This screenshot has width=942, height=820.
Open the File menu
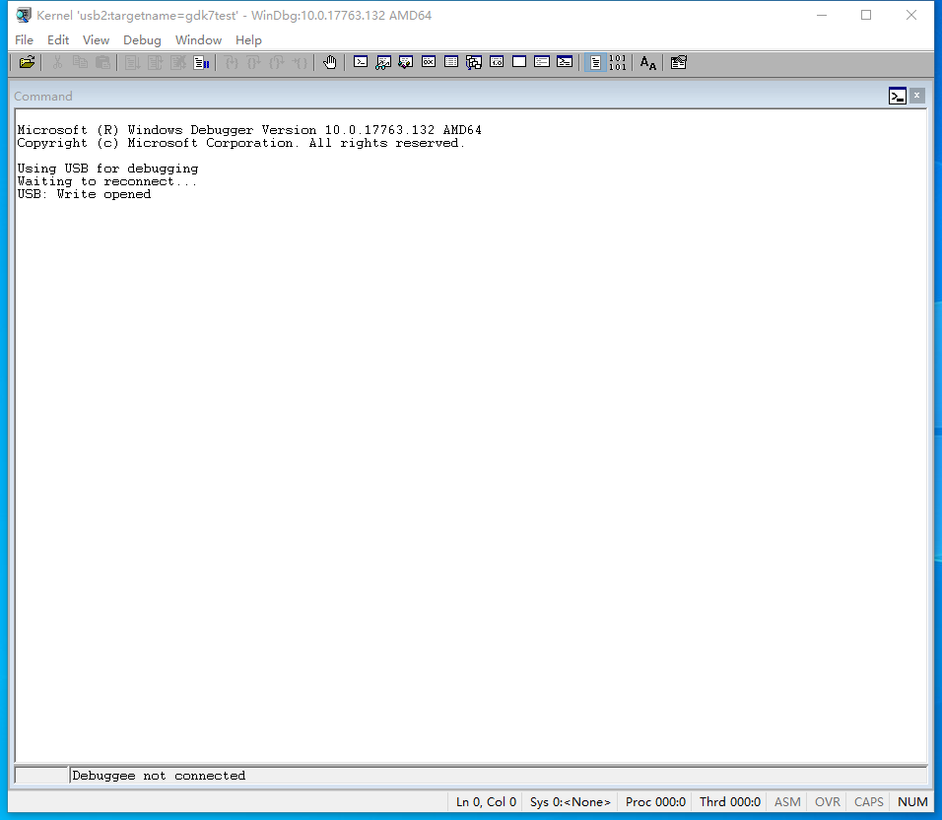tap(24, 40)
